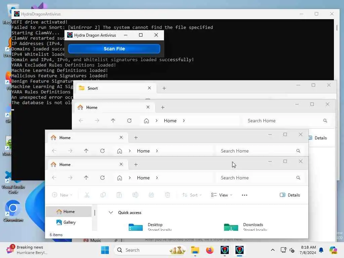The width and height of the screenshot is (344, 258).
Task: Click the Delete trash icon in toolbar
Action: pyautogui.click(x=167, y=195)
